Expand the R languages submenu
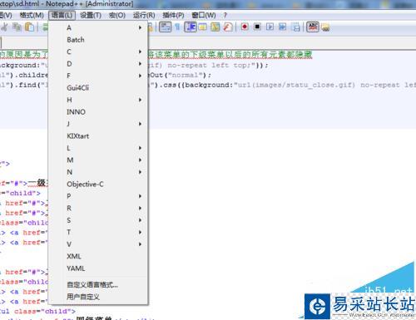Viewport: 416px width, 320px height. click(98, 208)
